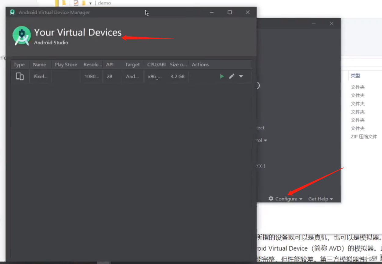Sort devices by the API column header
The image size is (382, 264).
coord(110,65)
